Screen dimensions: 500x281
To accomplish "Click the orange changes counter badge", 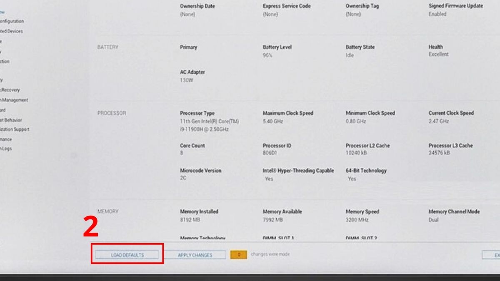I will pyautogui.click(x=239, y=255).
